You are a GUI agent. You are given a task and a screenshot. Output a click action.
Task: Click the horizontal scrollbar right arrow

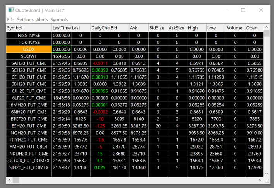(260, 180)
